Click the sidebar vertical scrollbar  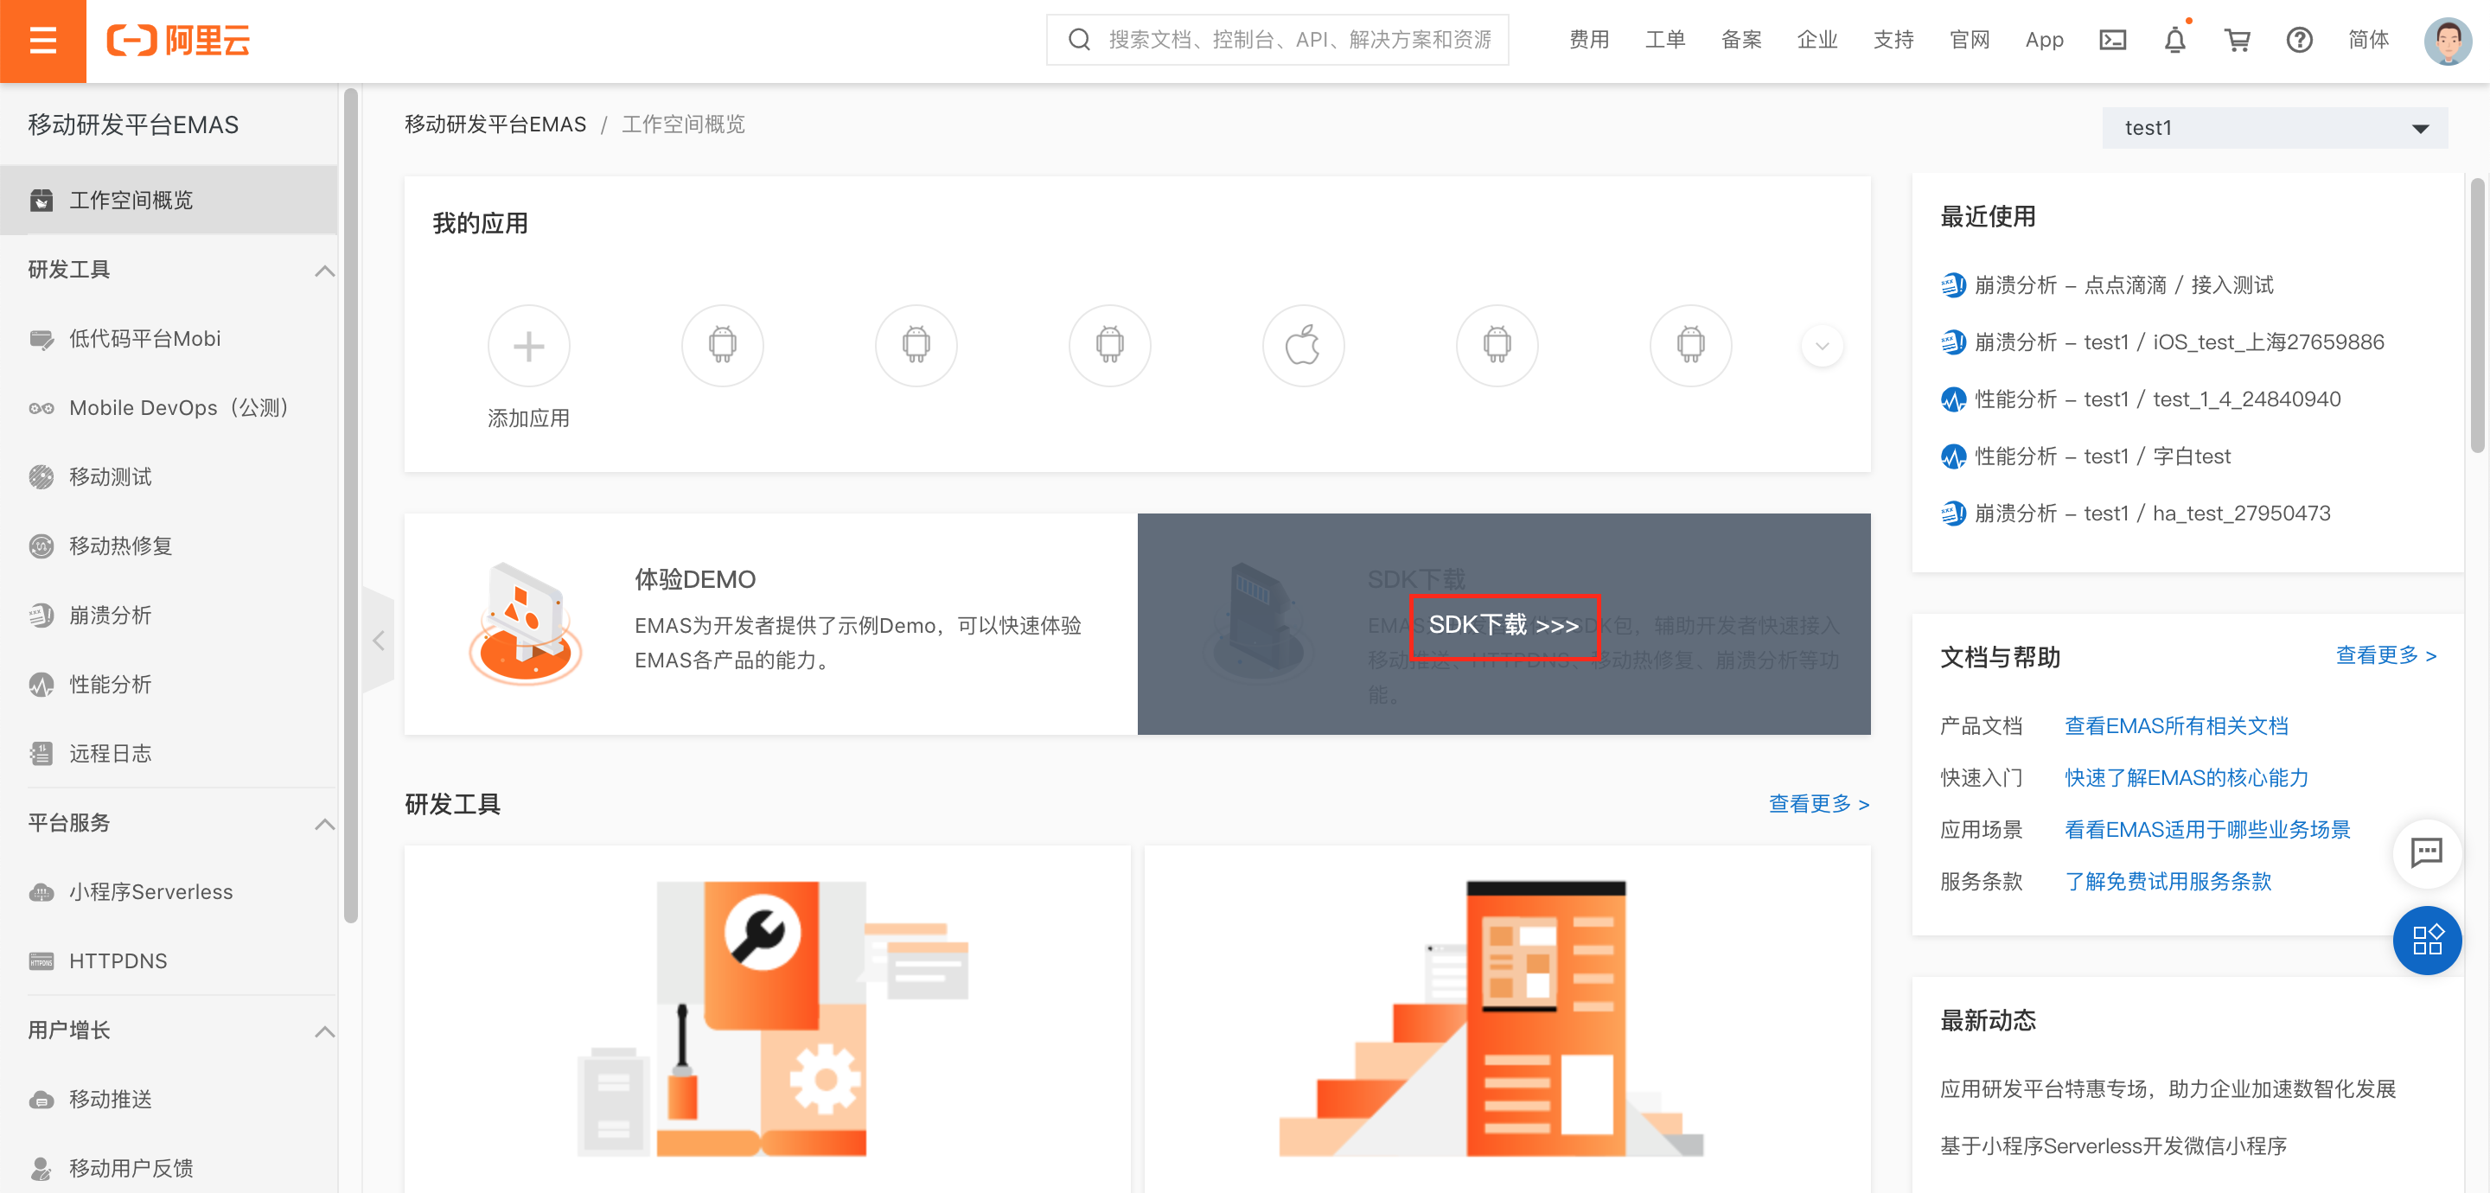point(351,504)
